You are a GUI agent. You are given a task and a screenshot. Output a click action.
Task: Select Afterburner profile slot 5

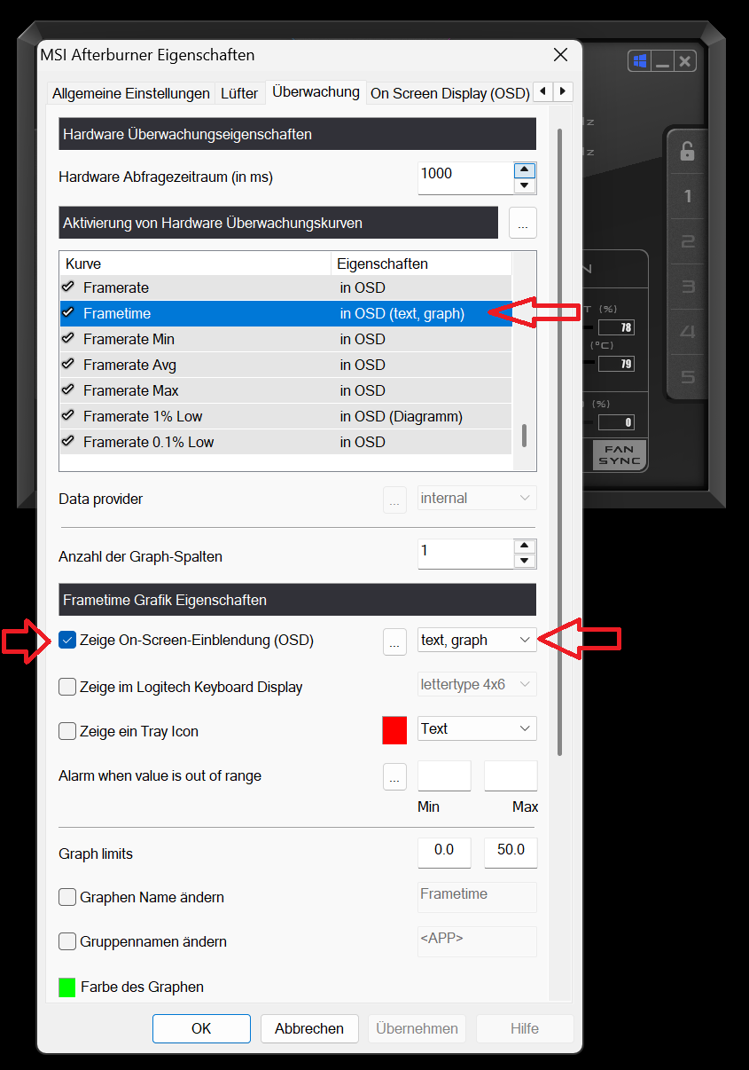coord(688,377)
